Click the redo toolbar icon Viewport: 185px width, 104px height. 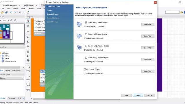tap(15, 12)
